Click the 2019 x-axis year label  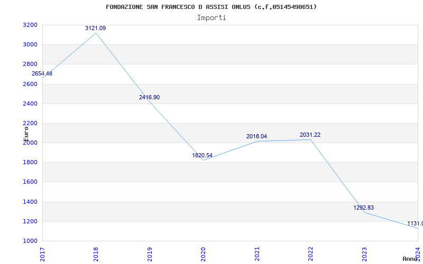click(150, 254)
